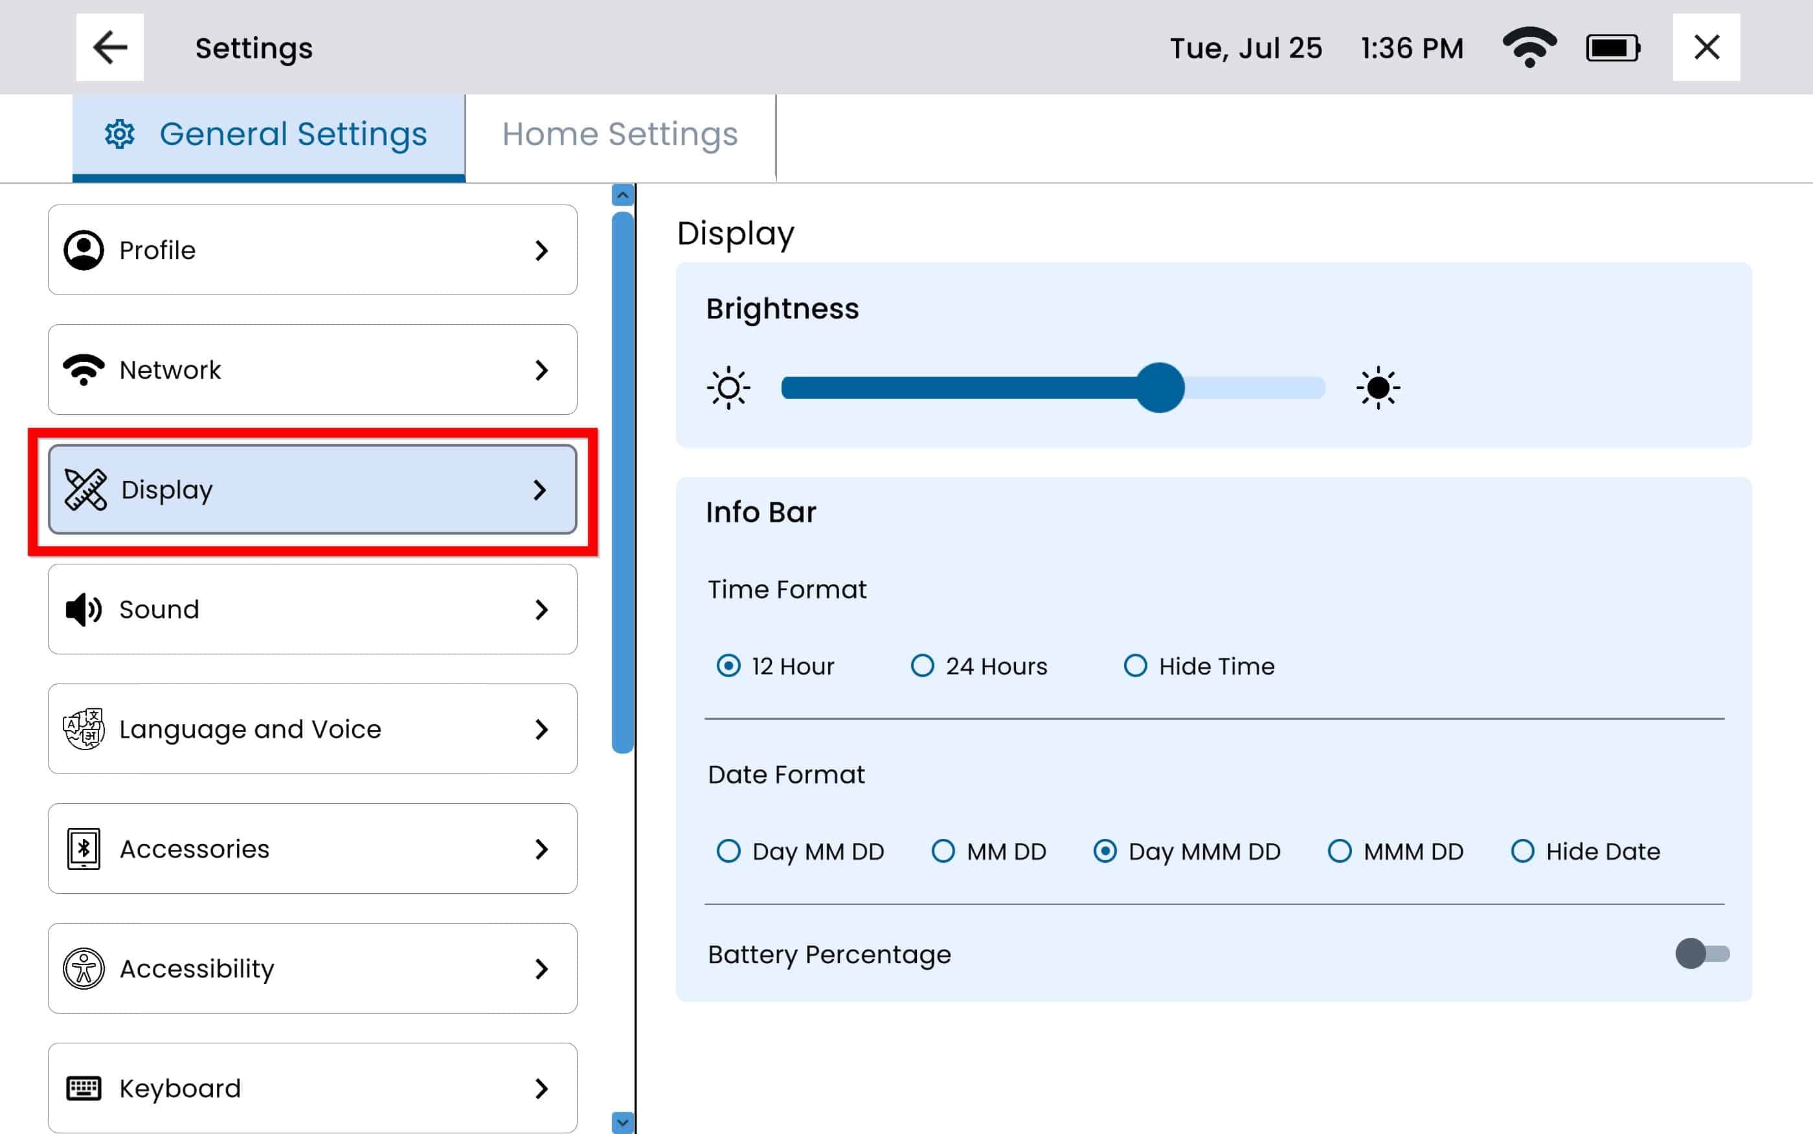This screenshot has width=1813, height=1134.
Task: Switch to the Home Settings tab
Action: (620, 134)
